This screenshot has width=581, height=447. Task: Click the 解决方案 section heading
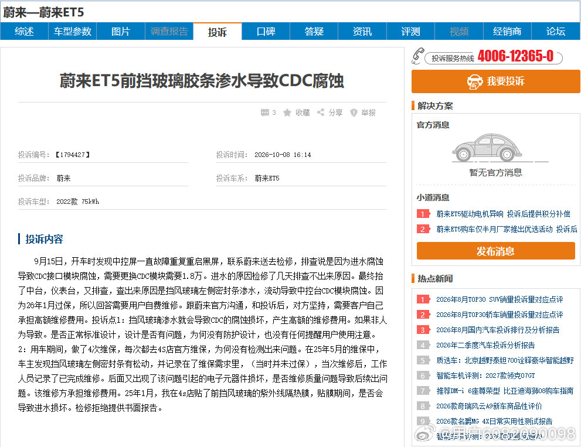(x=436, y=106)
